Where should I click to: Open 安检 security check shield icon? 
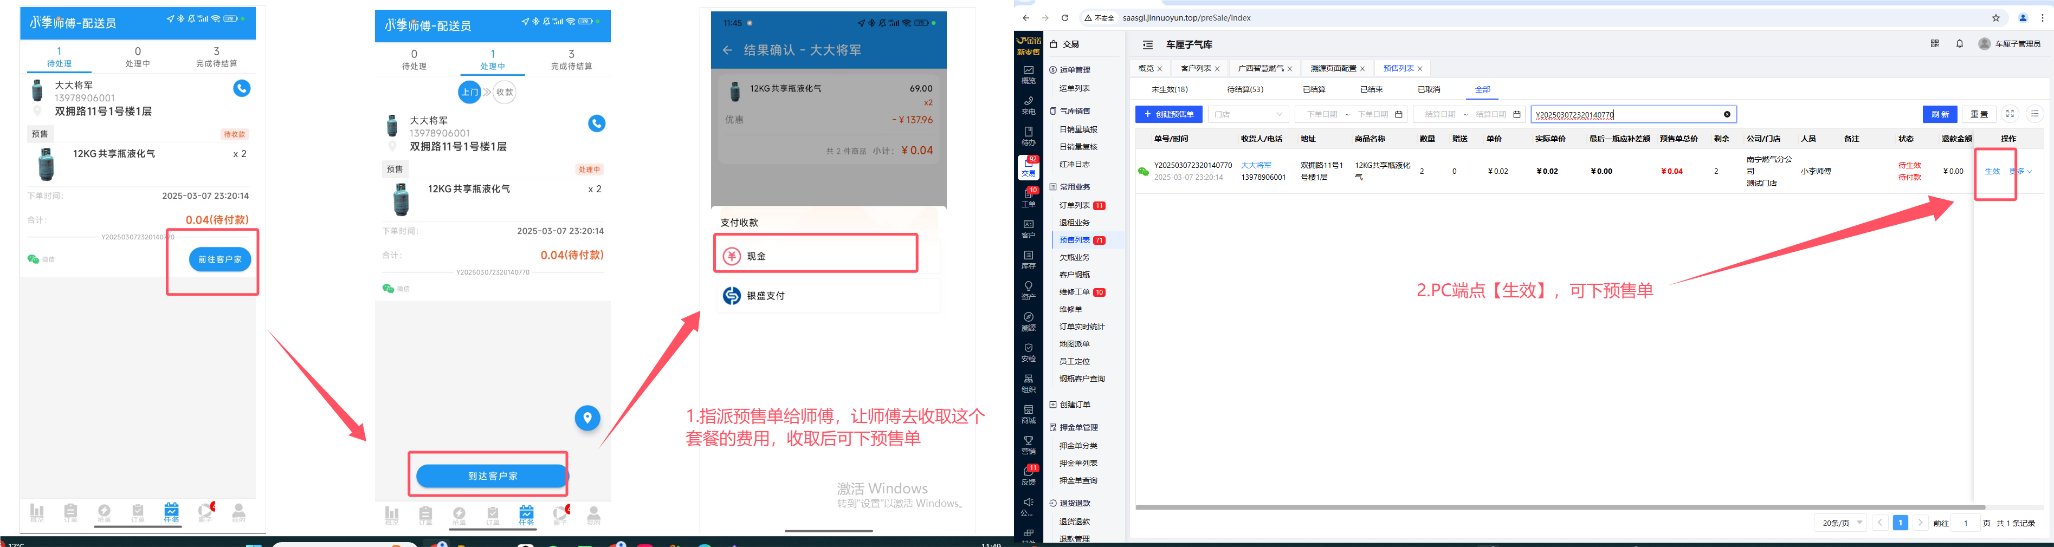coord(1029,353)
